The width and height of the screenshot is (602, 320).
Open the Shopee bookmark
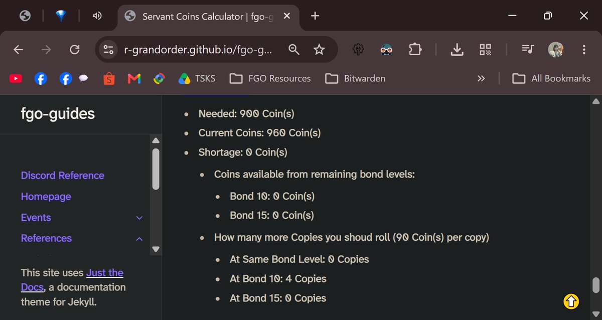109,78
